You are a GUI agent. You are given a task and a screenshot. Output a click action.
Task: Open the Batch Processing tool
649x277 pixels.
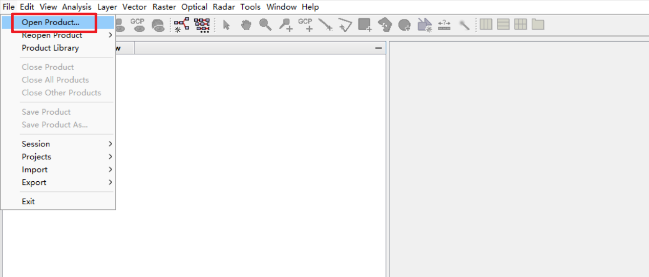tap(202, 25)
